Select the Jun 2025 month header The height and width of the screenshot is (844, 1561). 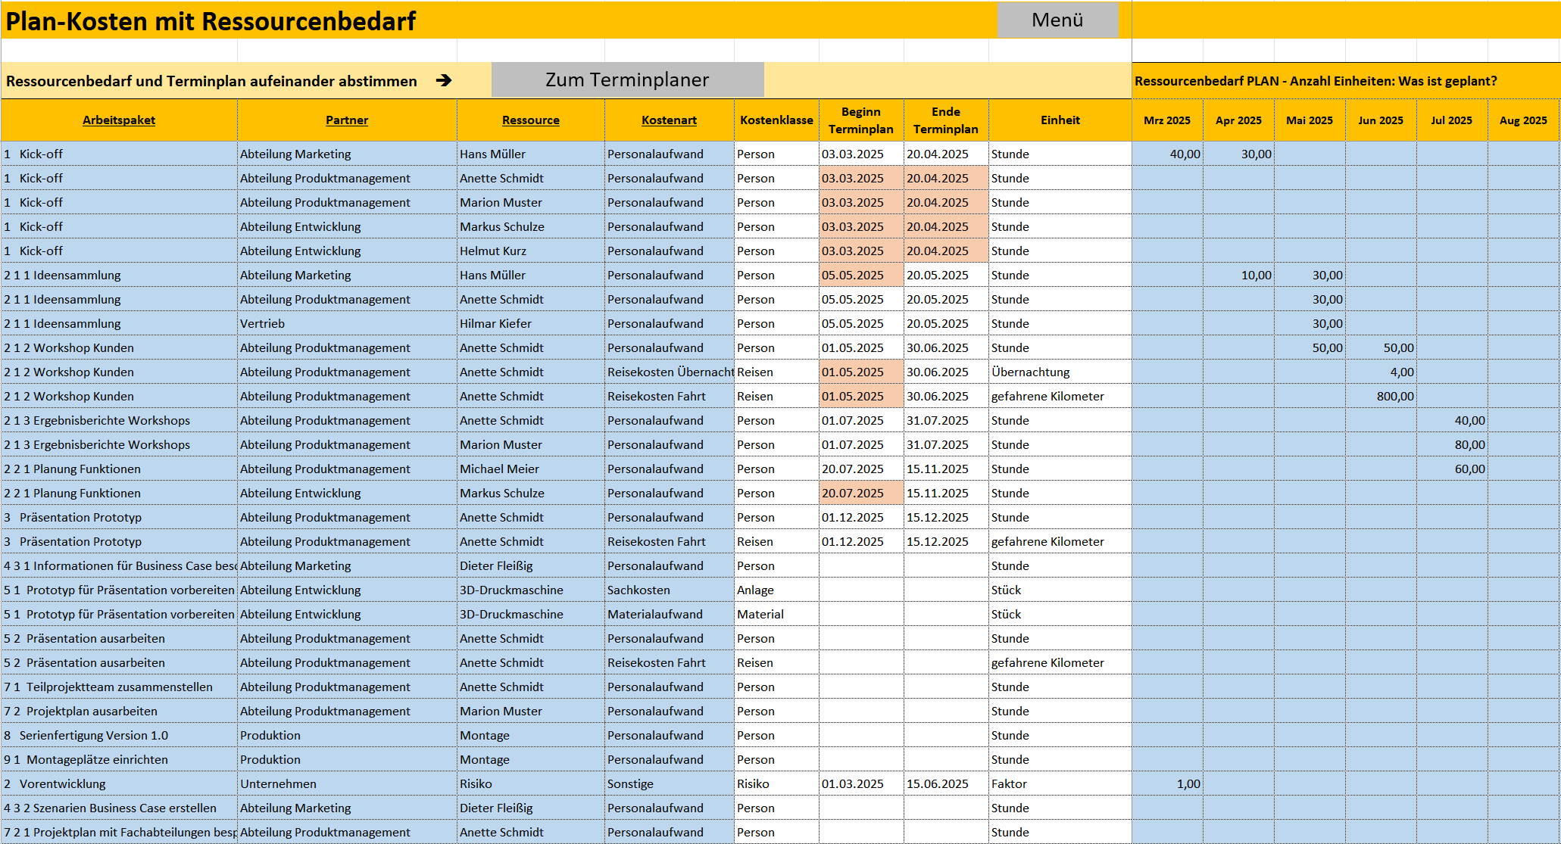tap(1381, 120)
